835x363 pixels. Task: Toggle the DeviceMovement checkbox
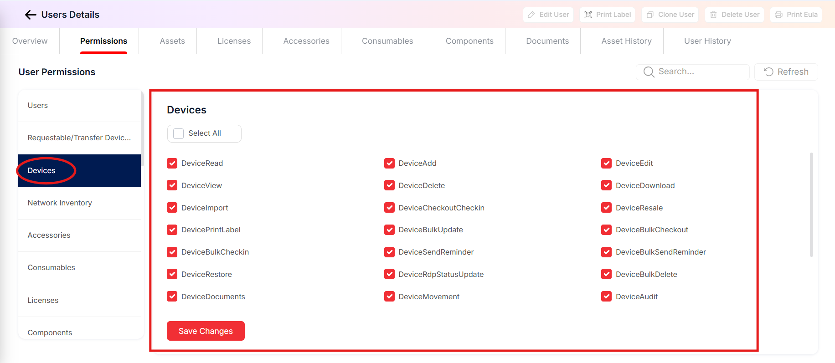click(x=389, y=297)
